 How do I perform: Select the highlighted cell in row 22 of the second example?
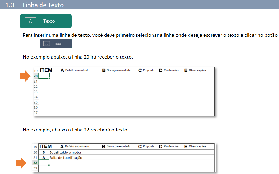coord(44,163)
